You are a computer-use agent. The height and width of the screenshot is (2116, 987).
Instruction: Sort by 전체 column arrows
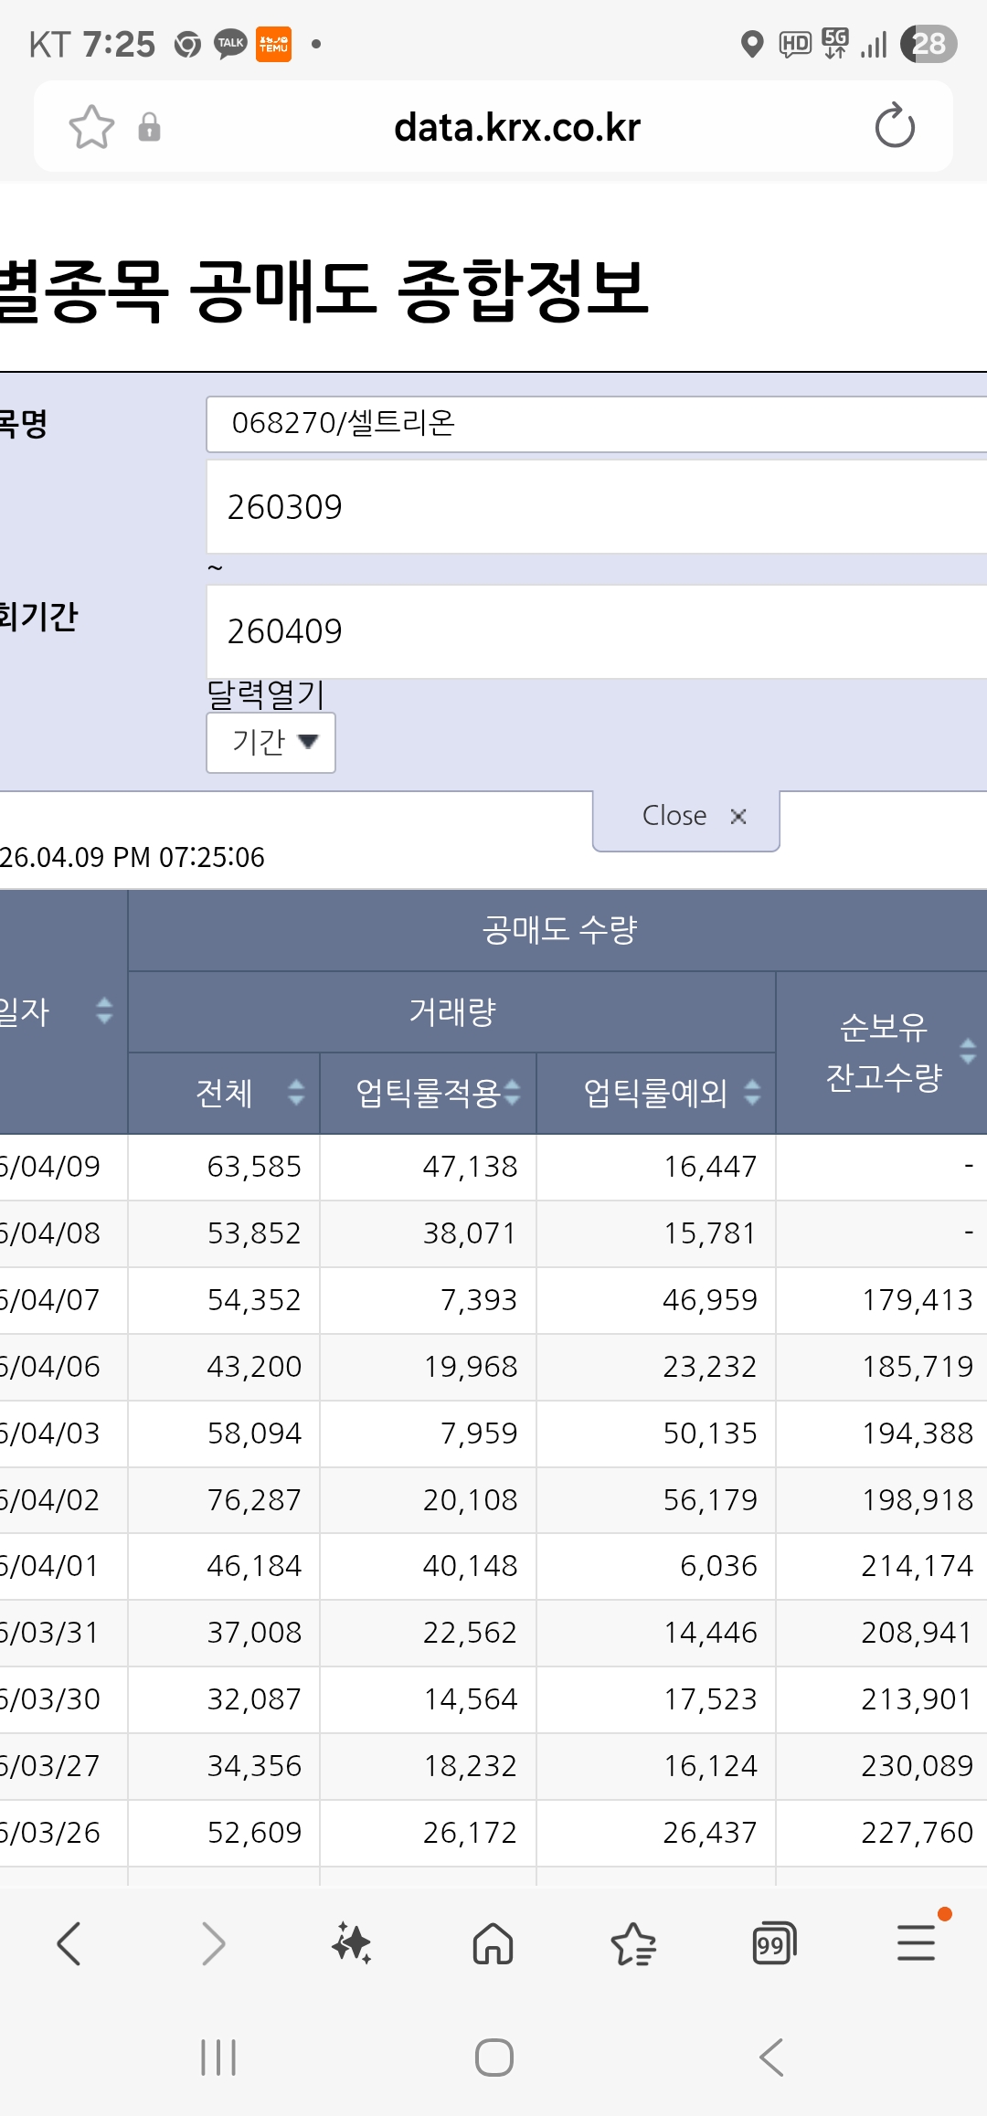[x=296, y=1093]
